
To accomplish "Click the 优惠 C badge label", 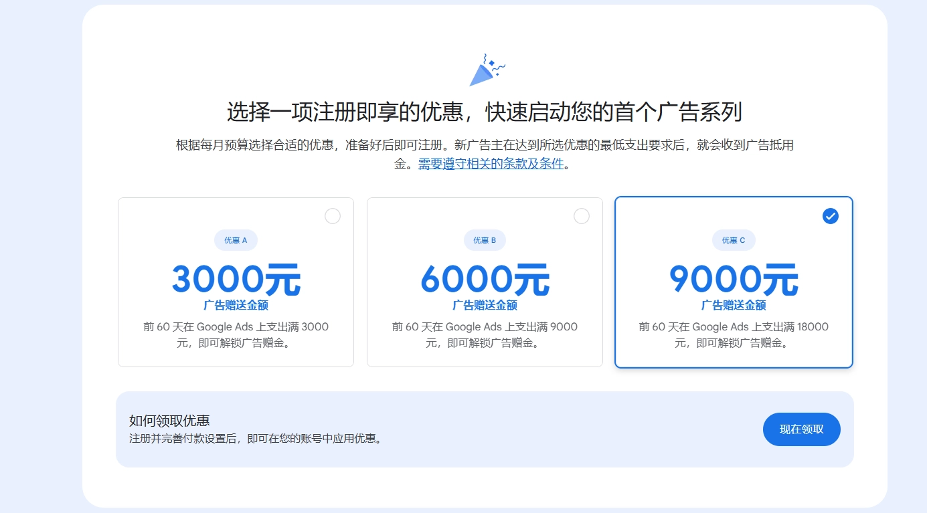I will [734, 240].
